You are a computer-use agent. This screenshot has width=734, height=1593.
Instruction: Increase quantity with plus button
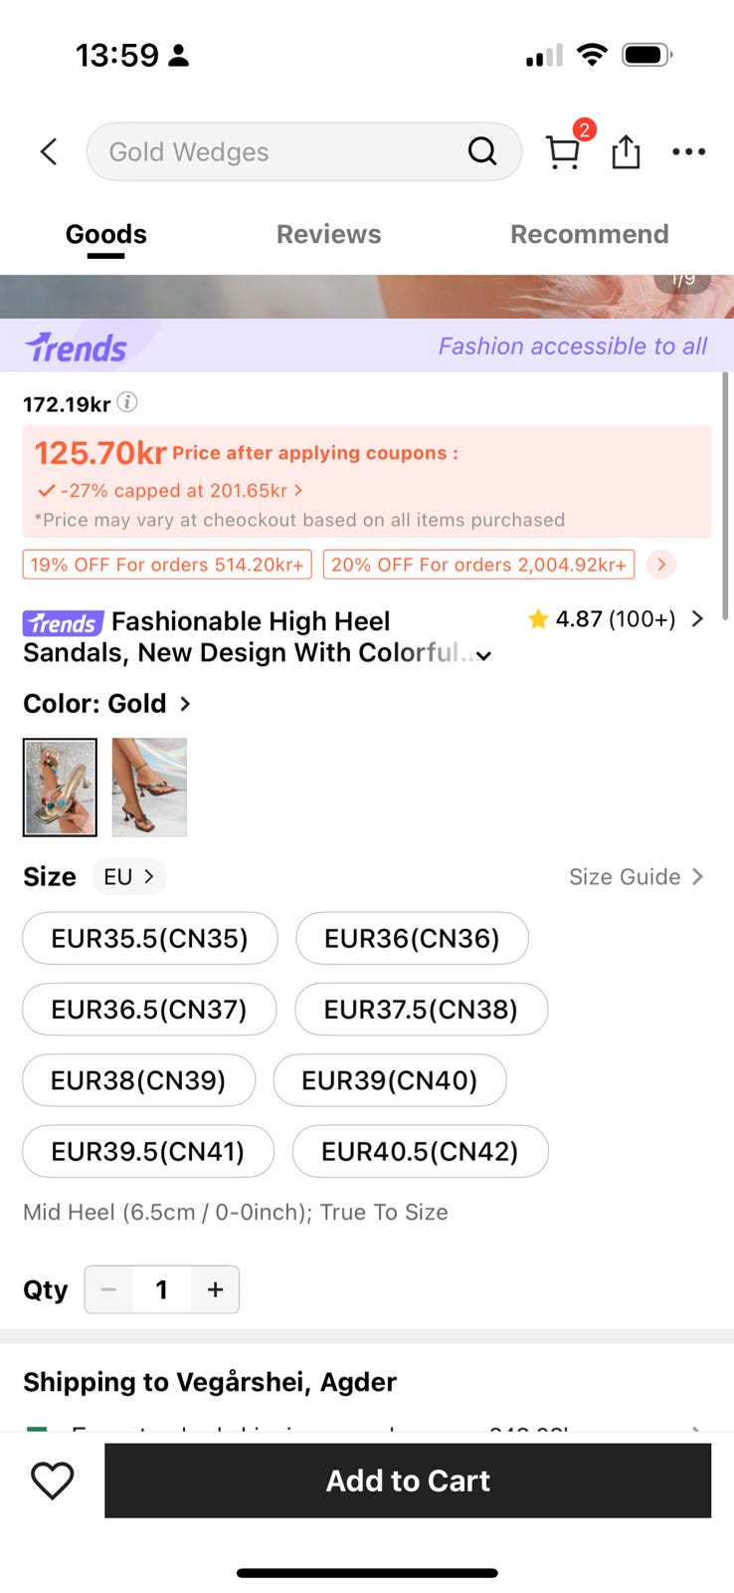215,1289
